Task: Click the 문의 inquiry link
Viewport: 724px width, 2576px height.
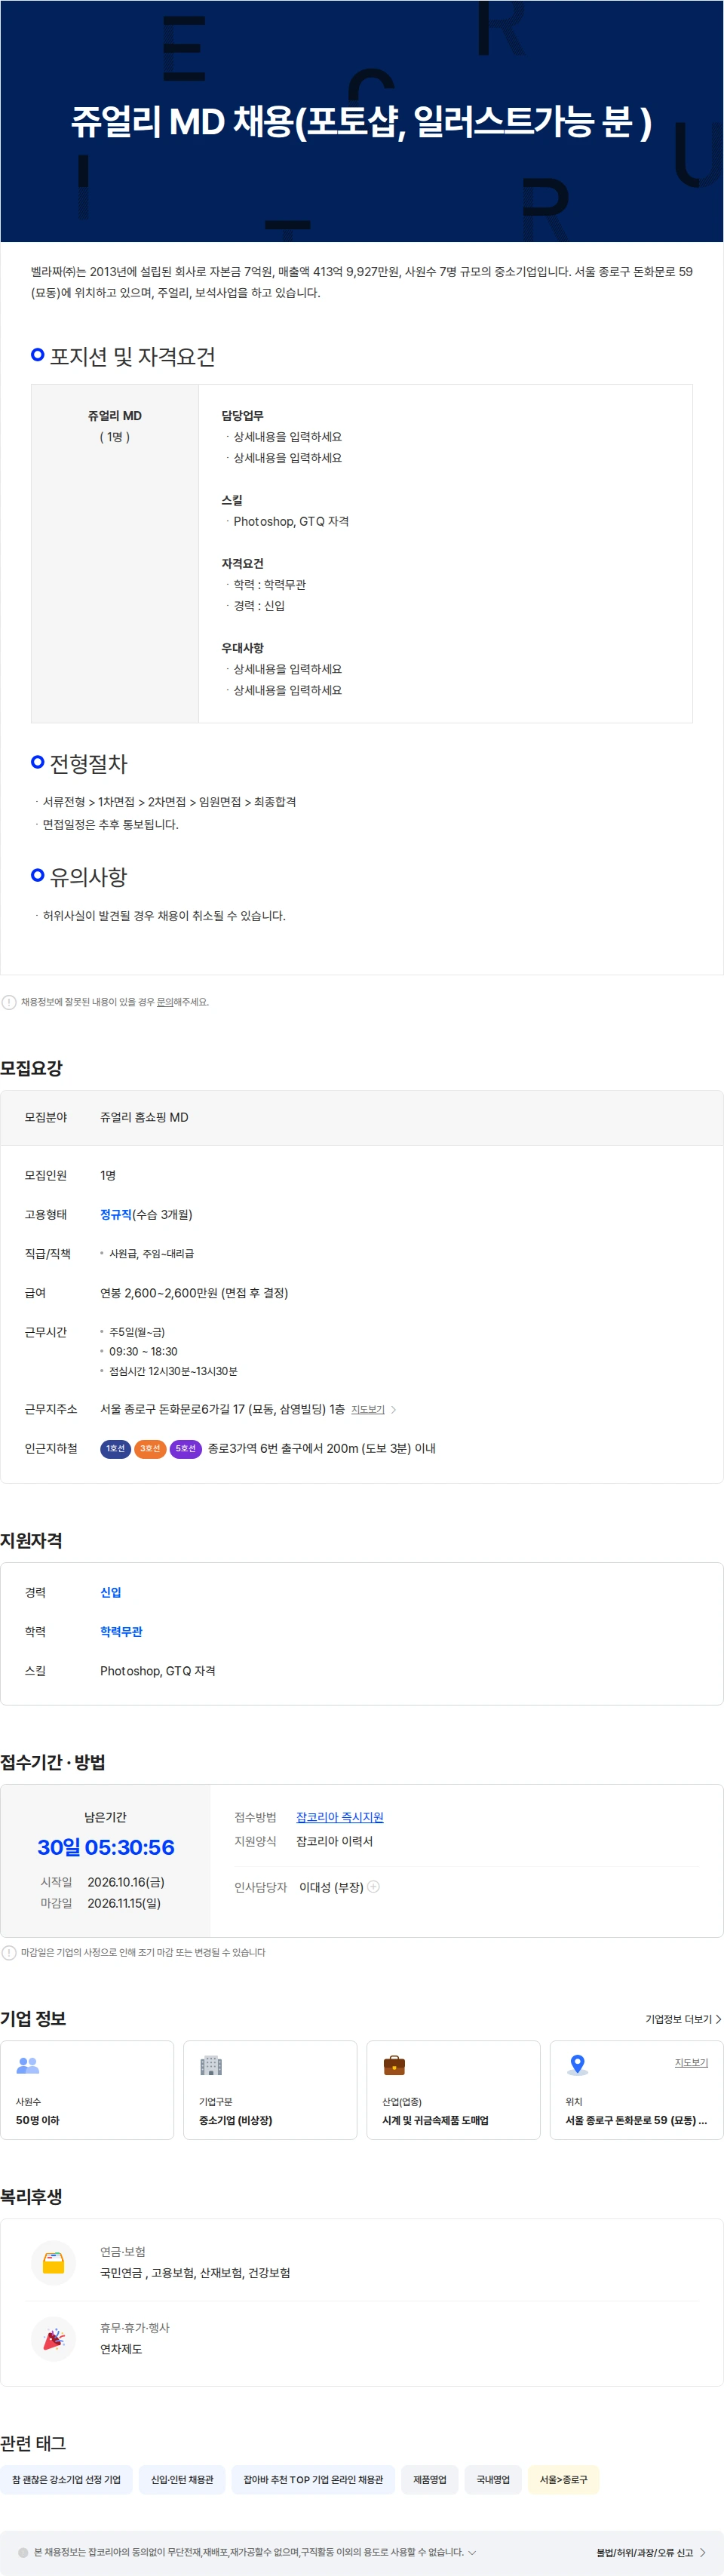Action: pos(165,1002)
